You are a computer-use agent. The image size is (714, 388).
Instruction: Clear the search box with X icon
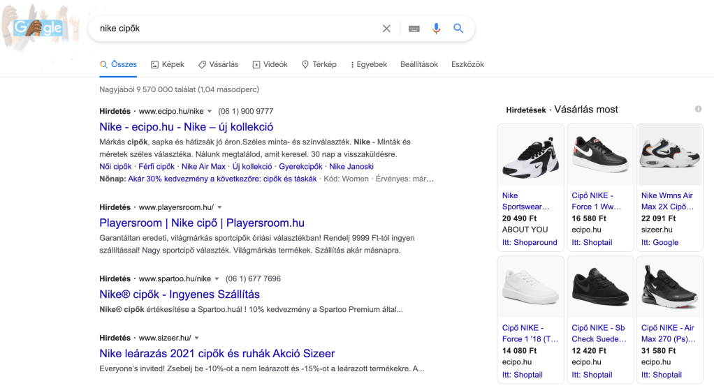tap(386, 29)
